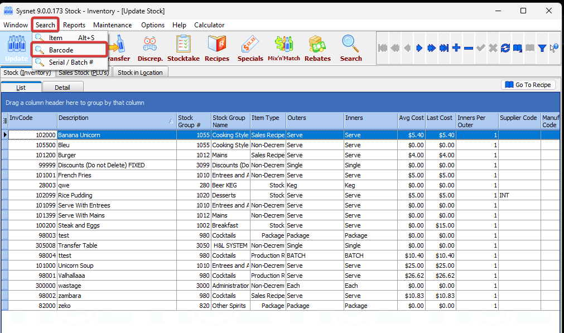
Task: Select the Unicorn Soup description cell
Action: click(117, 266)
